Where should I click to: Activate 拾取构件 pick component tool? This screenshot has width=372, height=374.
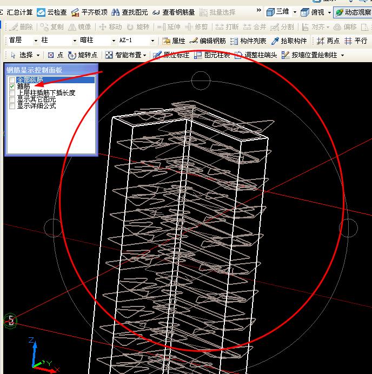[289, 41]
